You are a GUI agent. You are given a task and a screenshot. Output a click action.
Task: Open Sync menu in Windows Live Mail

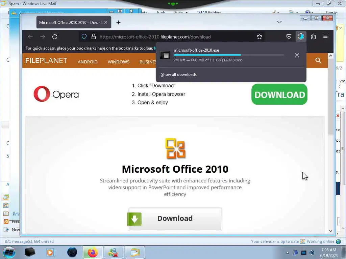pyautogui.click(x=181, y=12)
